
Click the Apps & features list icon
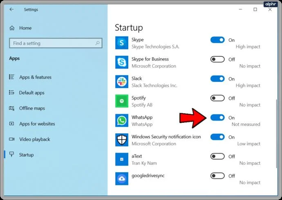click(x=11, y=77)
